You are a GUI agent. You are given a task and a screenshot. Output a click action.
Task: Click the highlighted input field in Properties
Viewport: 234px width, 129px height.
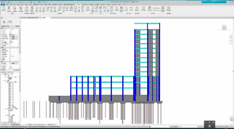(x=14, y=35)
